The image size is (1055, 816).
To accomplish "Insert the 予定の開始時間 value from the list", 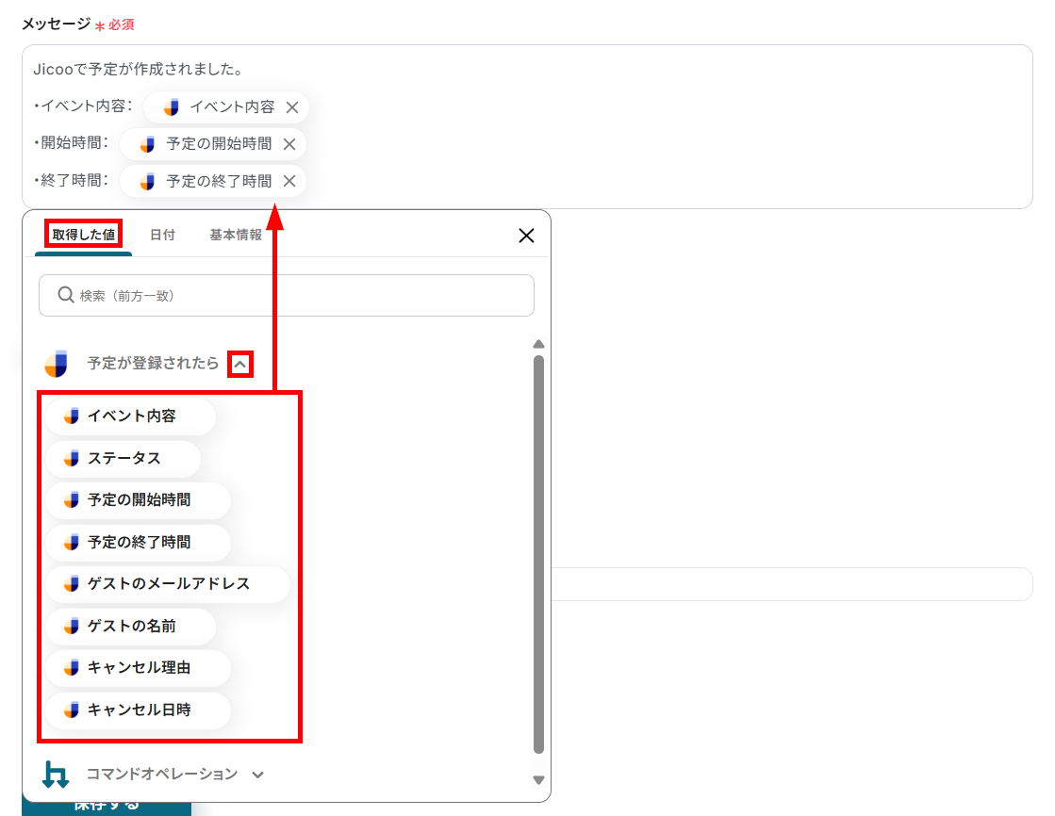I will (x=139, y=499).
